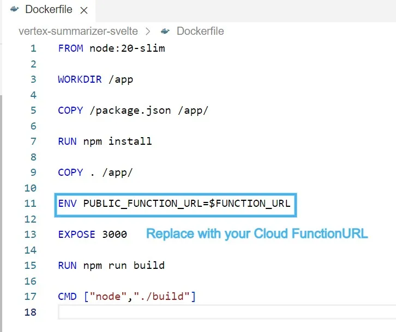Close the Dockerfile editor tab

pyautogui.click(x=83, y=10)
